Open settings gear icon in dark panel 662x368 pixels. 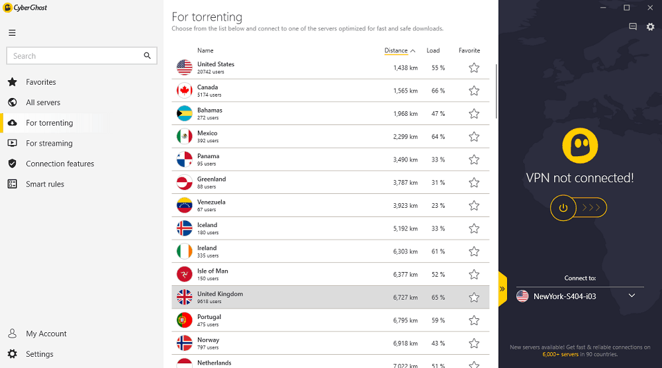[650, 27]
